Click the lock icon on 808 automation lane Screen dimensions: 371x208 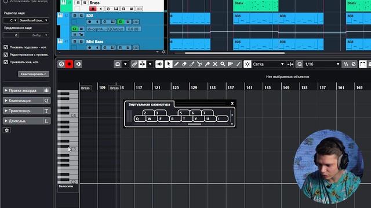coord(81,35)
